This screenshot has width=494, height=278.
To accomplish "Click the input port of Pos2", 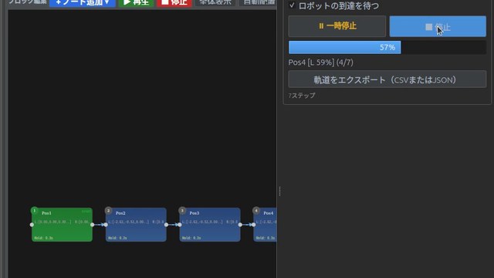I will tap(106, 225).
